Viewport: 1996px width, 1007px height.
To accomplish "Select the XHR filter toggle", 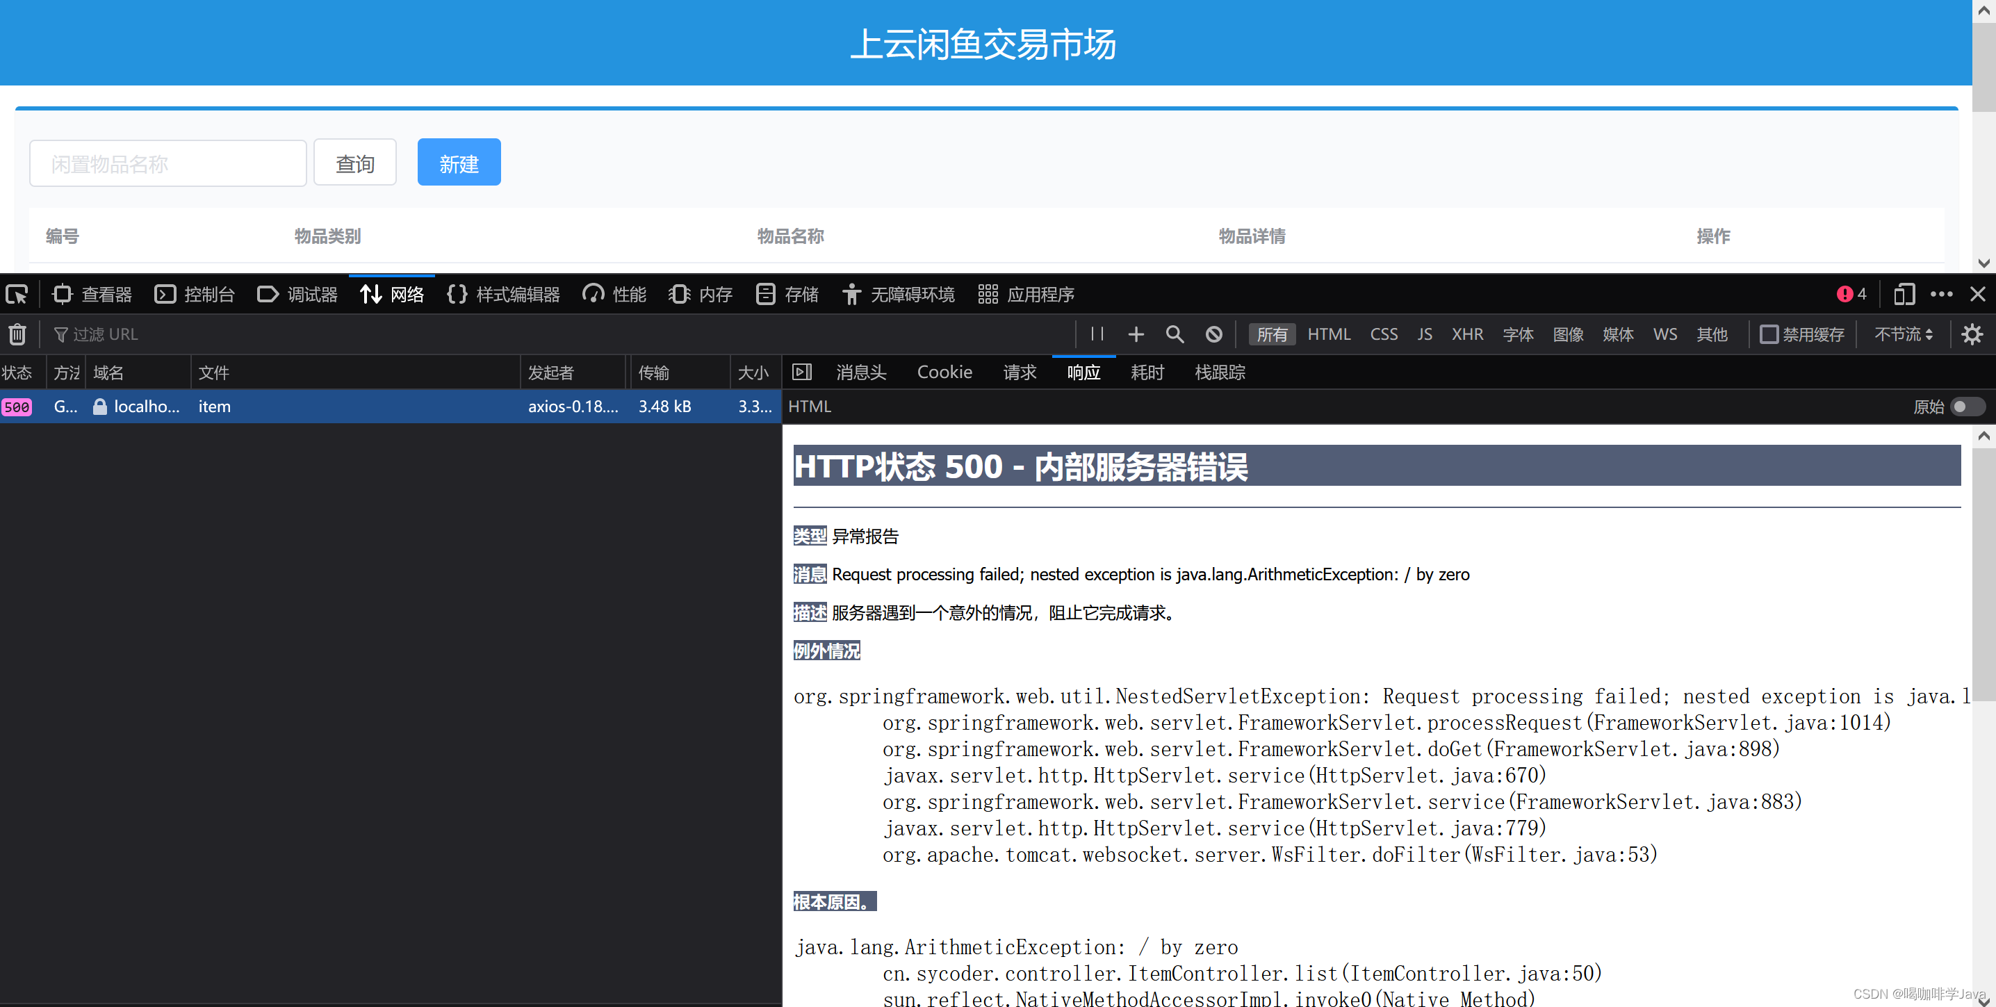I will 1467,334.
